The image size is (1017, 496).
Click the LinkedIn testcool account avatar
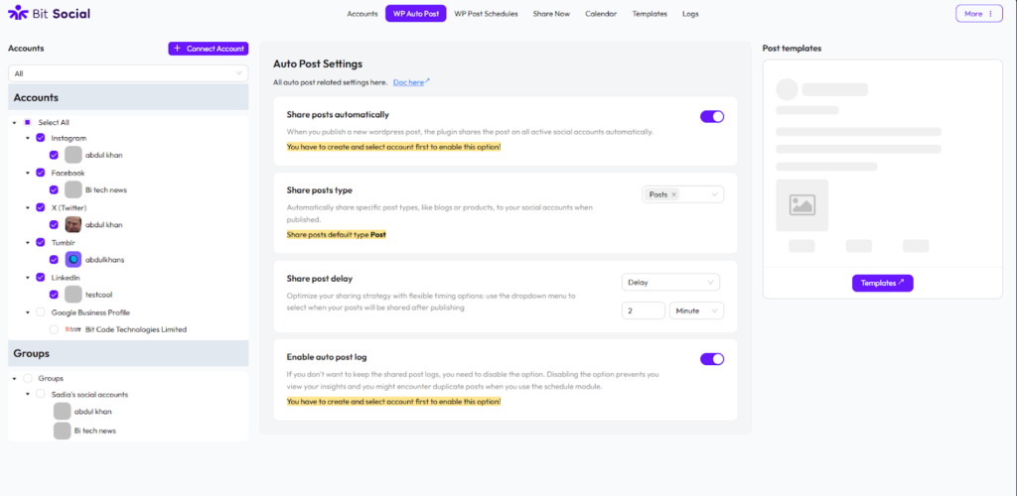[73, 295]
